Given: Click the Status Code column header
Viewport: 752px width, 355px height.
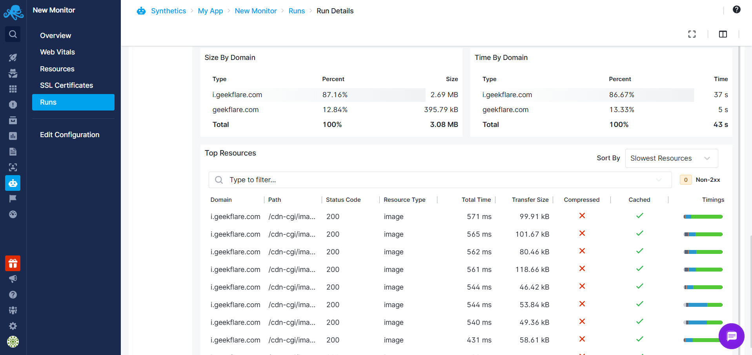Looking at the screenshot, I should (x=343, y=200).
